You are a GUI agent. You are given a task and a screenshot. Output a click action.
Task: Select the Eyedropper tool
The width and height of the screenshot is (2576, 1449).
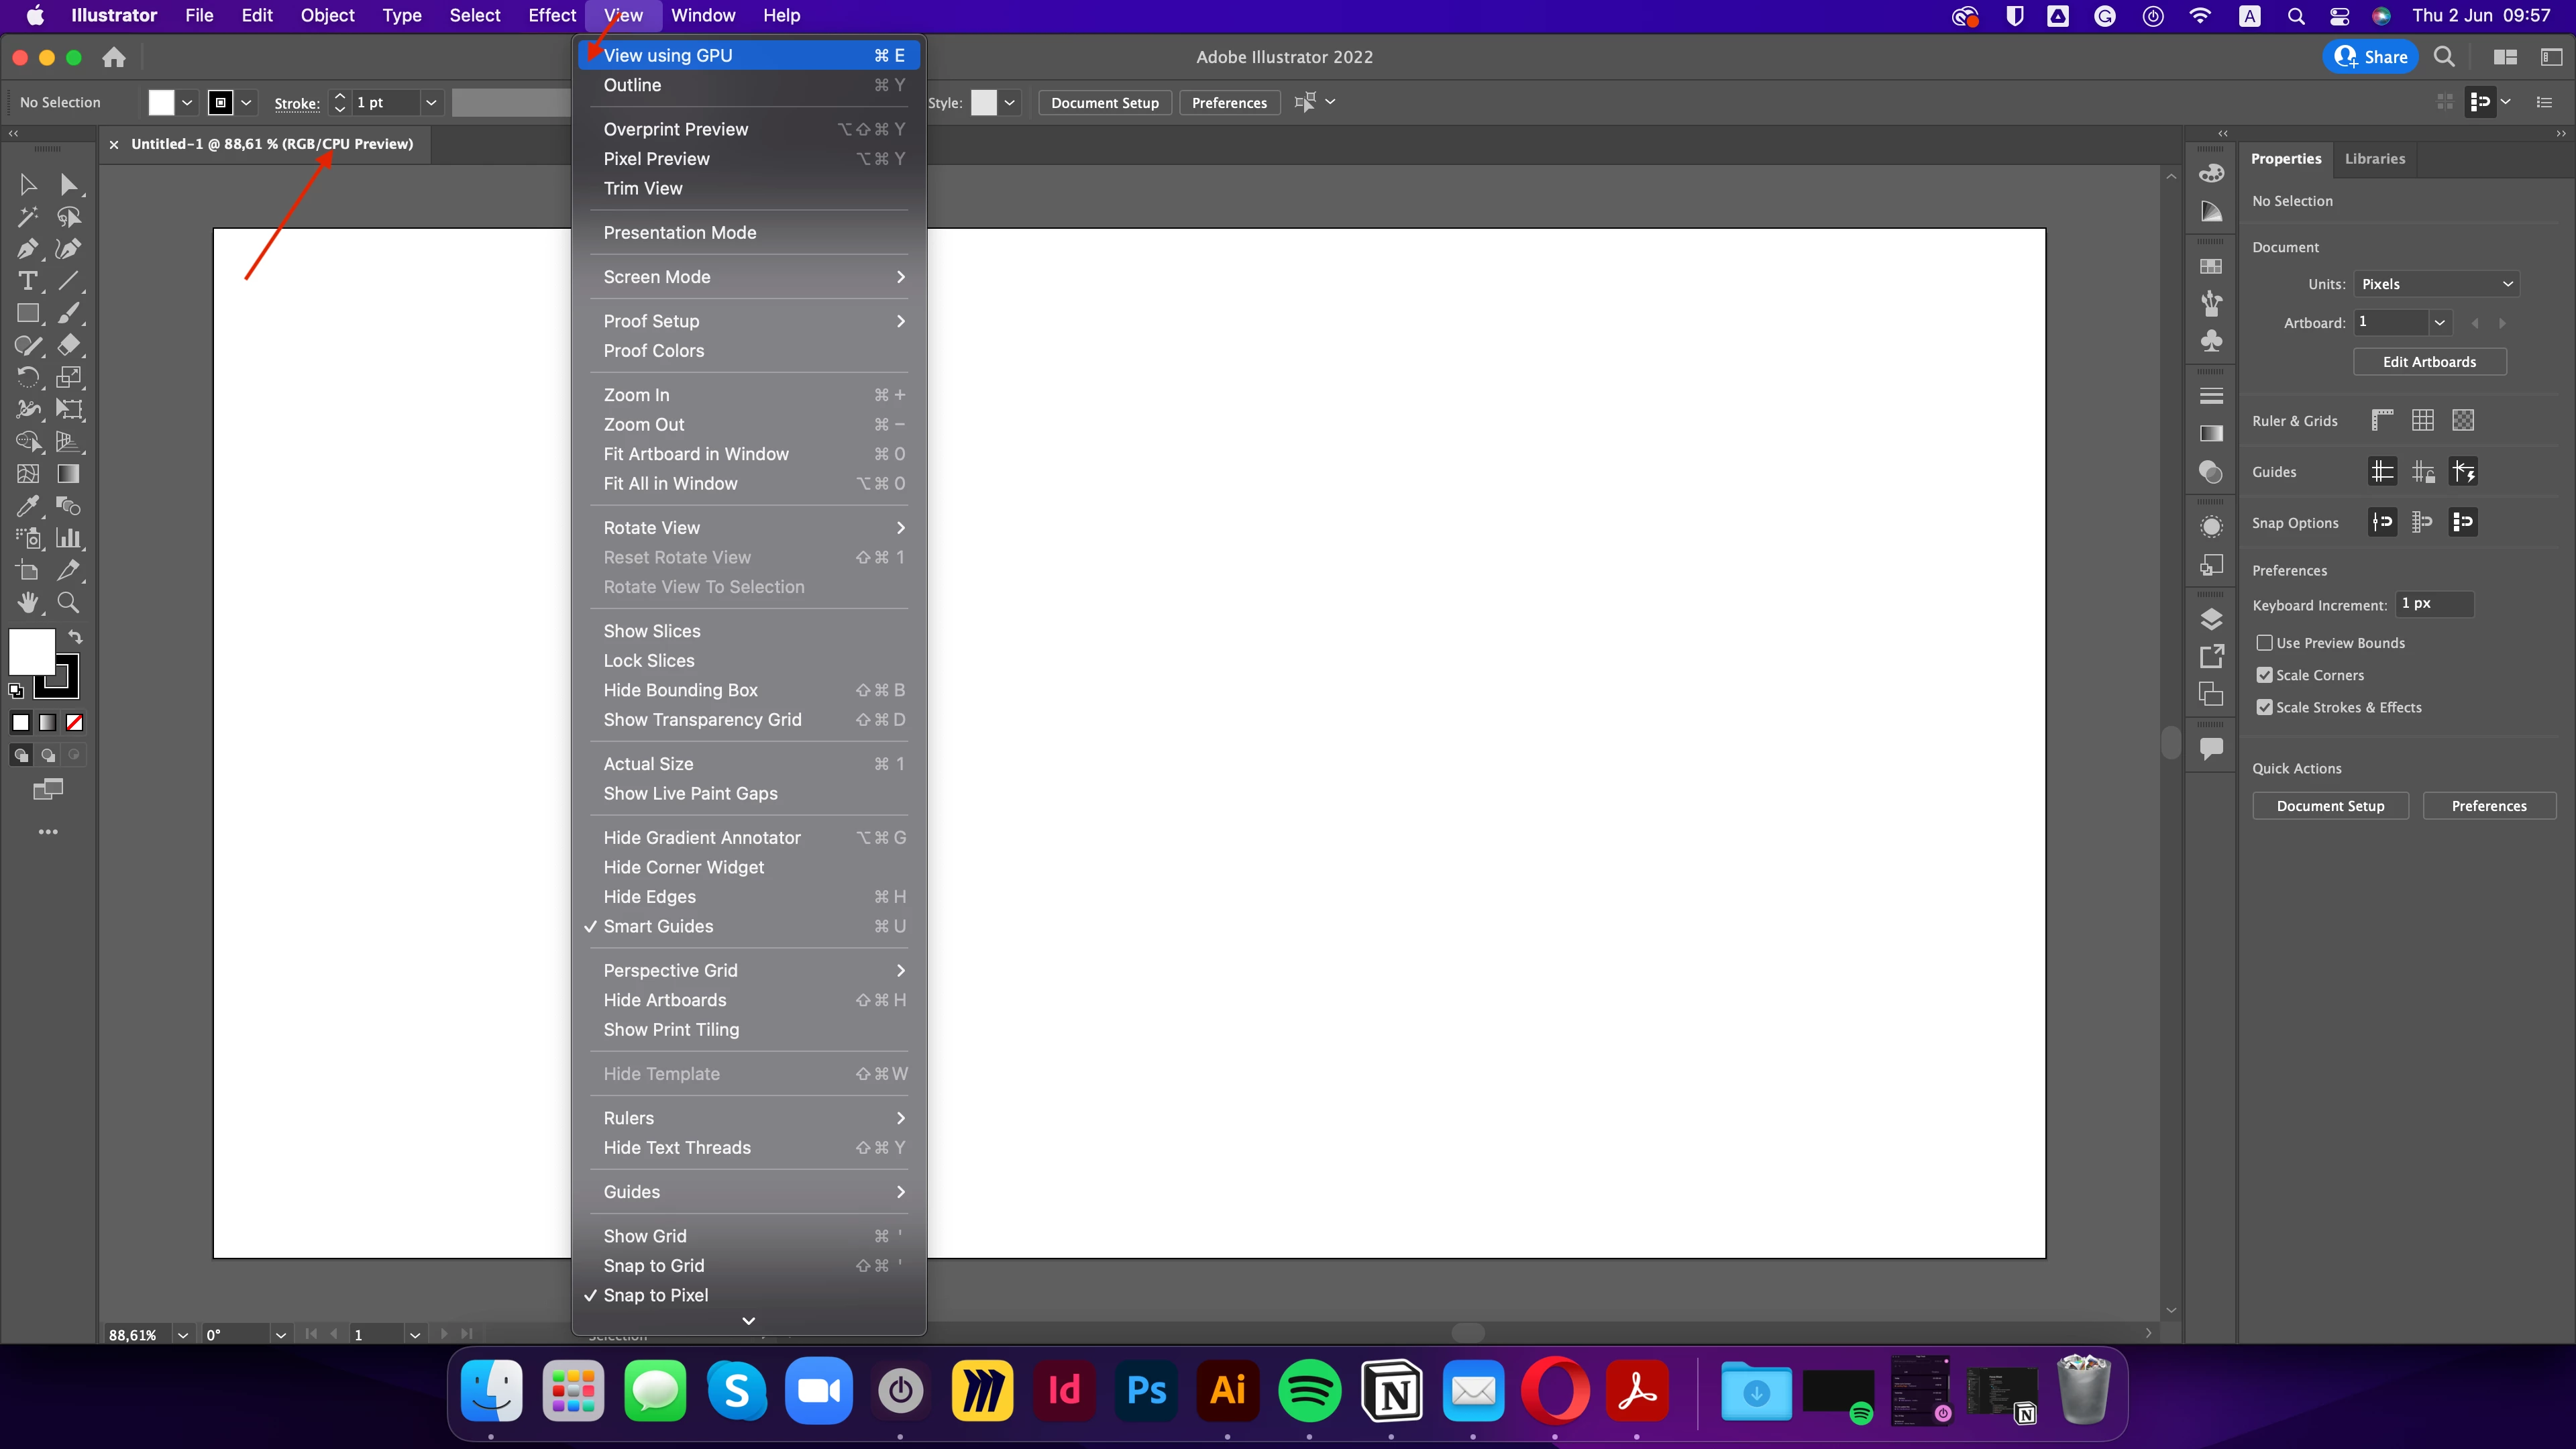click(27, 506)
